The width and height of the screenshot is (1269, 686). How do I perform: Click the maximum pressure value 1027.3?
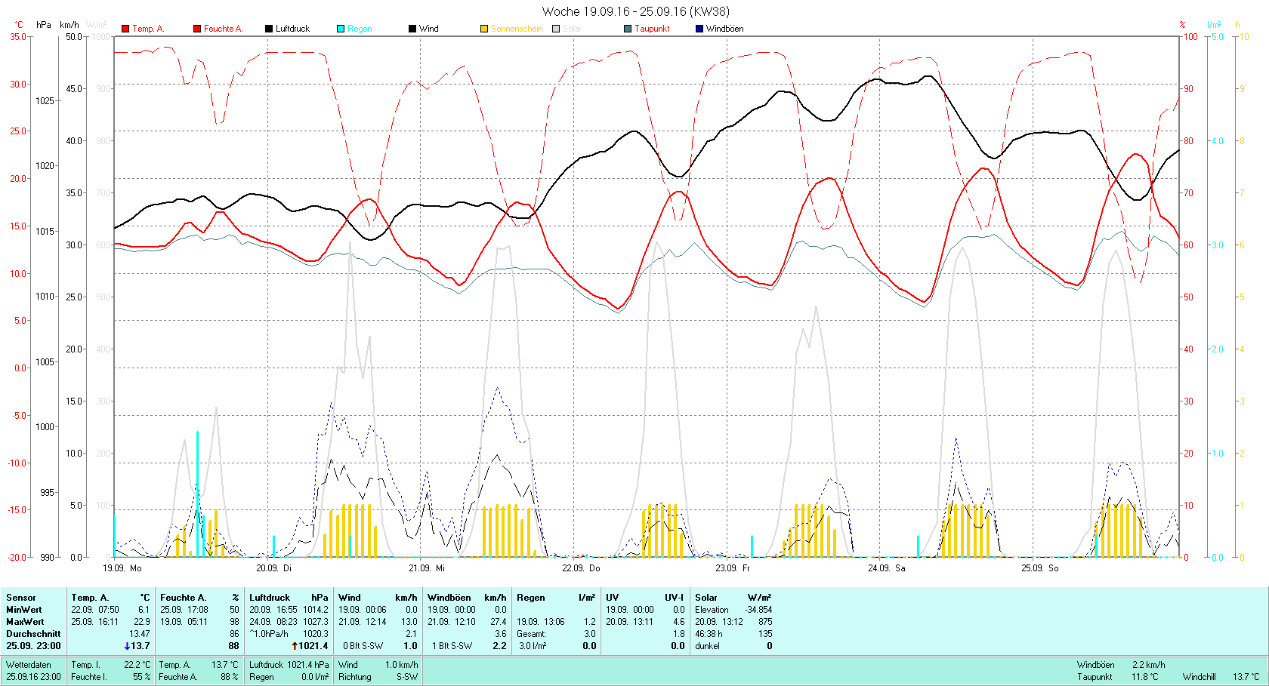click(x=316, y=622)
